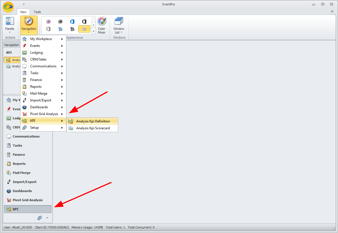Click the Mail Merge icon in left panel
Screen dimensions: 338x233
[x=9, y=173]
